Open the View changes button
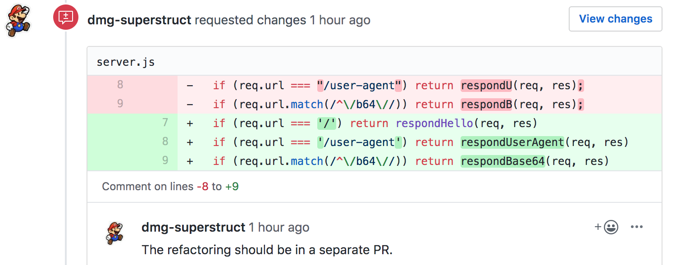Screen dimensions: 676x265 (x=615, y=19)
